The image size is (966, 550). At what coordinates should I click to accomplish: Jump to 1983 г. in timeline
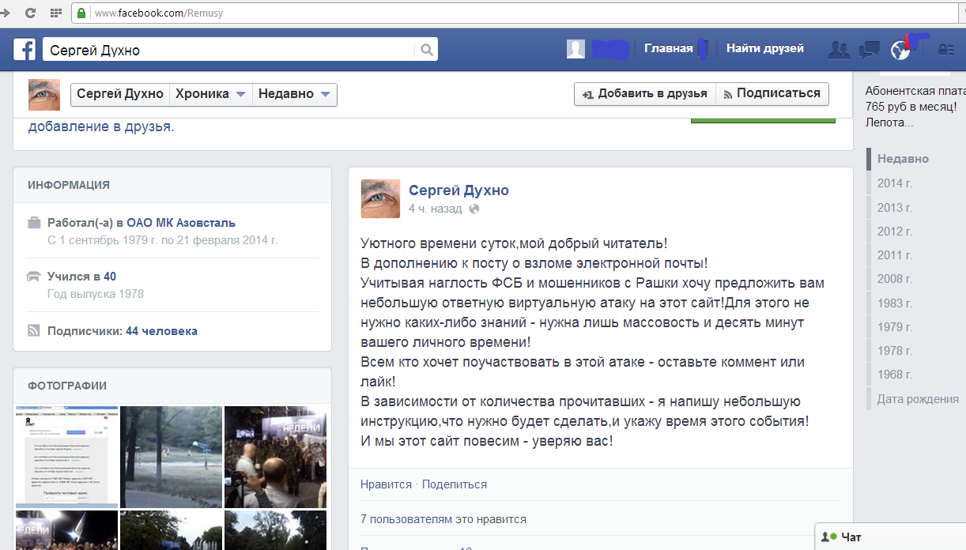pyautogui.click(x=895, y=303)
